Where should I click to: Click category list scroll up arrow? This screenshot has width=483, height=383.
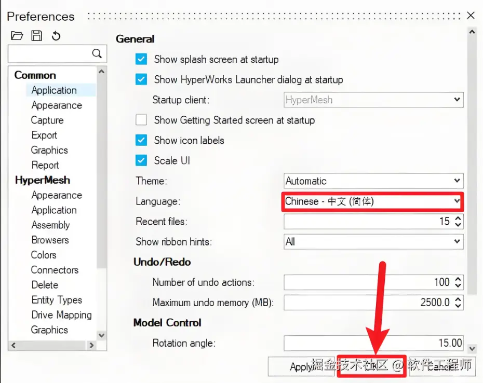tap(101, 72)
